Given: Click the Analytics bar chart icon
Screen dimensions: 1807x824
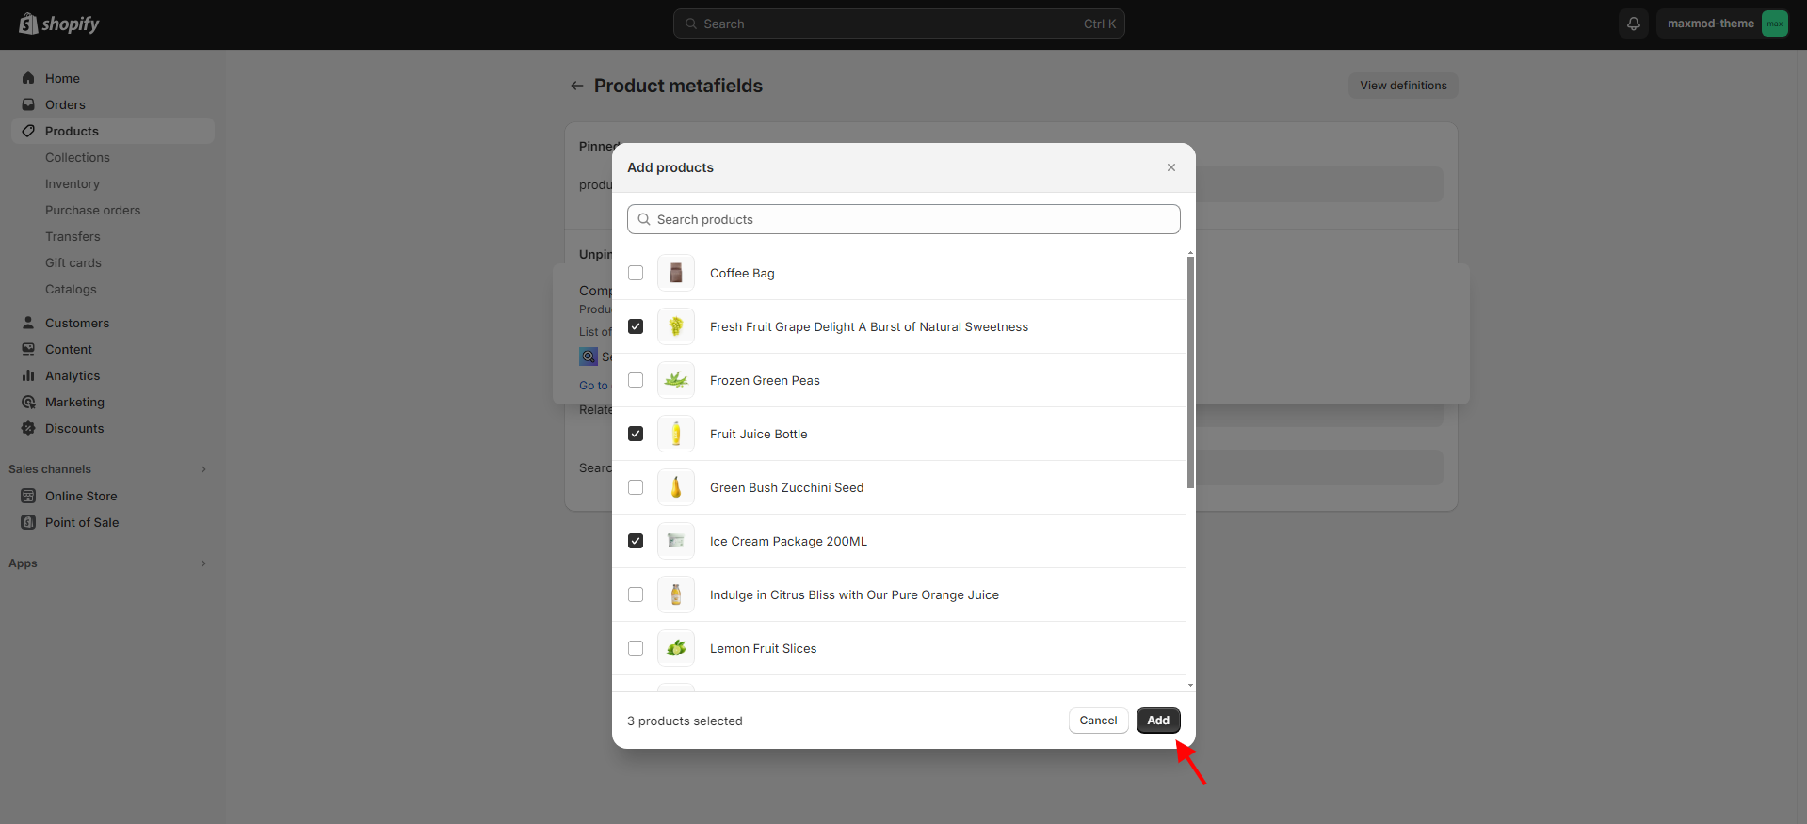Looking at the screenshot, I should (28, 375).
